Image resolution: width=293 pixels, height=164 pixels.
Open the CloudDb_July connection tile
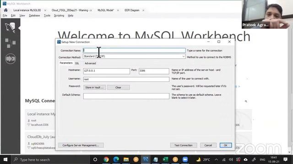(x=40, y=143)
